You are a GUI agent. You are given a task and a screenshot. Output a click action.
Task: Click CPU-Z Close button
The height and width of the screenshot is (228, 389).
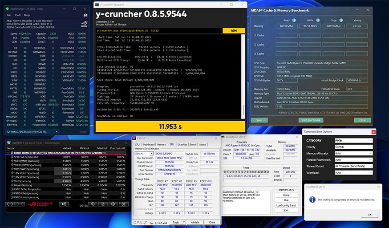[212, 222]
